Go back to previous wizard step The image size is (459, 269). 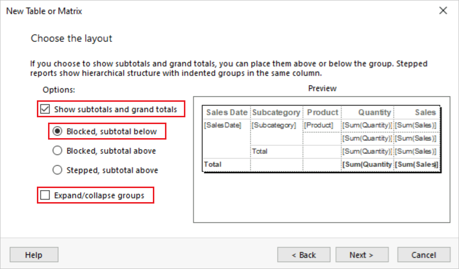pyautogui.click(x=304, y=255)
